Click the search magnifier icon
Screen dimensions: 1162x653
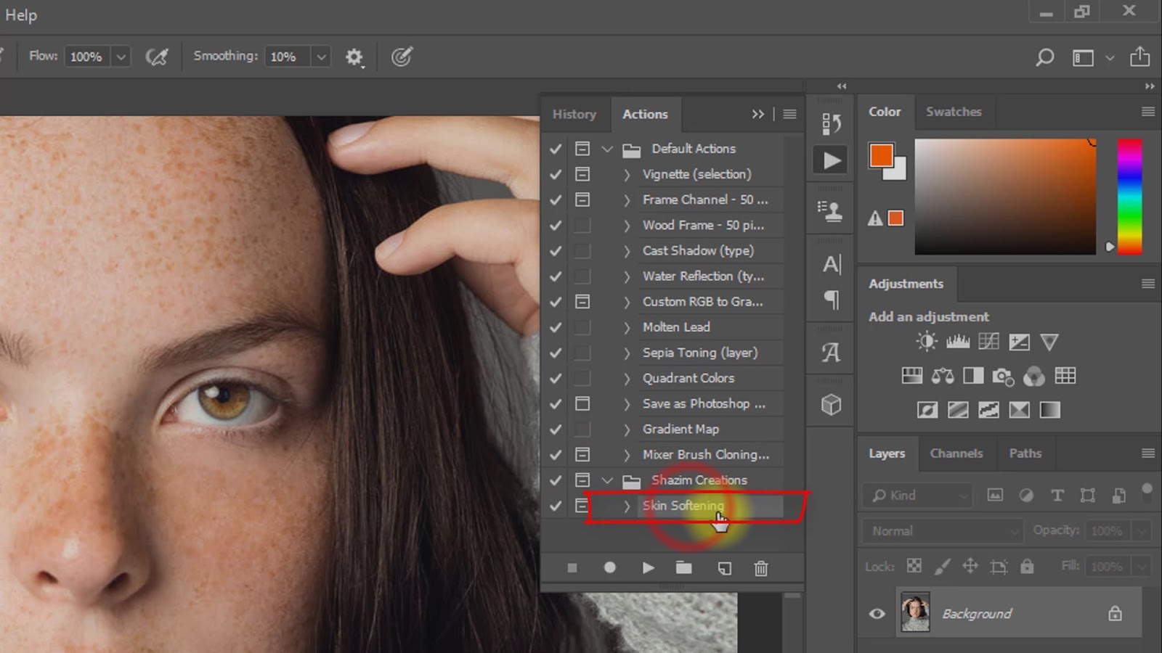(x=1044, y=57)
